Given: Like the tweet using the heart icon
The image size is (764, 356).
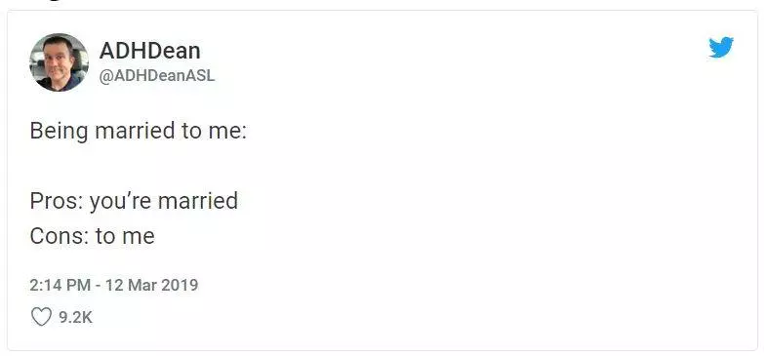Looking at the screenshot, I should pos(41,318).
